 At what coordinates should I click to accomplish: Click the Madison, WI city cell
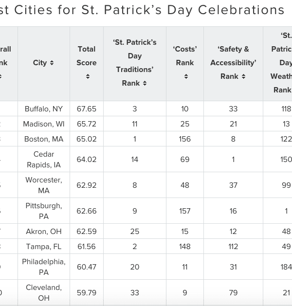[x=44, y=124]
